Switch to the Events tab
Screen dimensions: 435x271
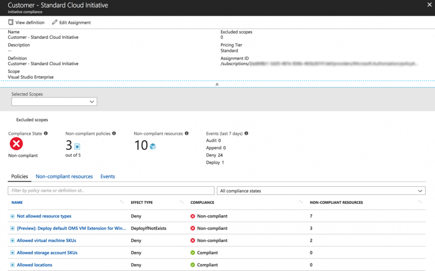click(107, 177)
